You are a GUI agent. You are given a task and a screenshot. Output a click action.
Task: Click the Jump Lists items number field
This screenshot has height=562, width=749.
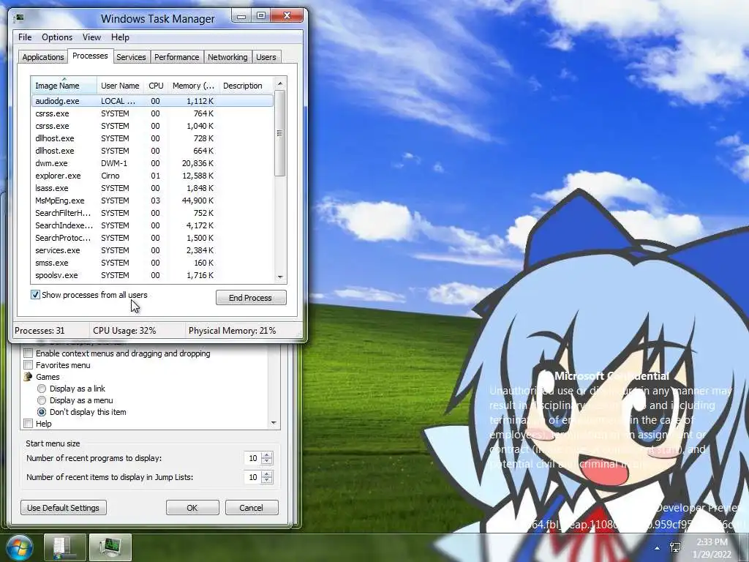(x=252, y=477)
